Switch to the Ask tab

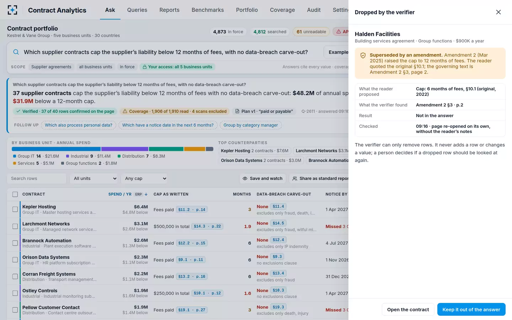tap(110, 10)
